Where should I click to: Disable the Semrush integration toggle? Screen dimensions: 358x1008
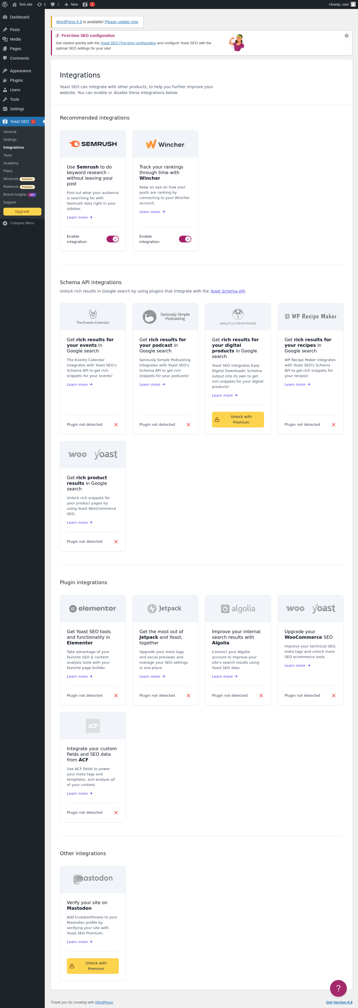coord(112,239)
